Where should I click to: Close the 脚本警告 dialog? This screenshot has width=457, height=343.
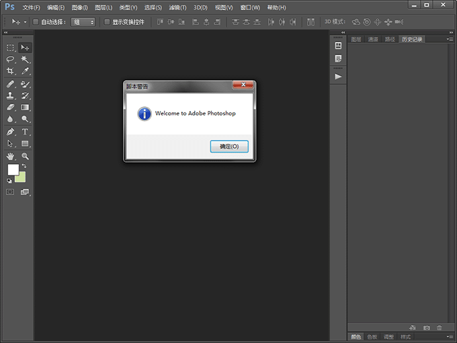(243, 85)
